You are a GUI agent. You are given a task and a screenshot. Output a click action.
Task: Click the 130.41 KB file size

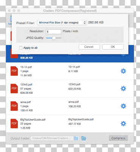[26, 110]
